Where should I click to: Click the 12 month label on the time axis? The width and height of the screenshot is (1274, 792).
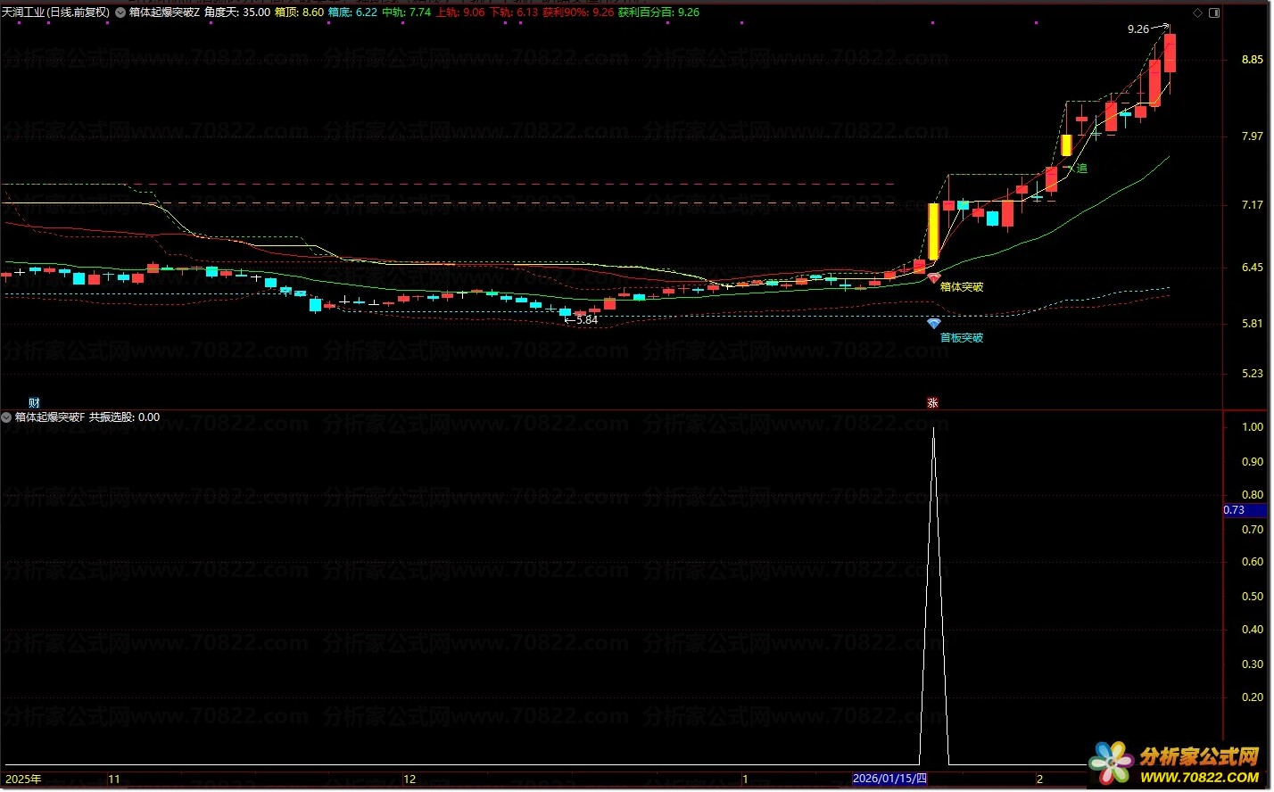[409, 779]
